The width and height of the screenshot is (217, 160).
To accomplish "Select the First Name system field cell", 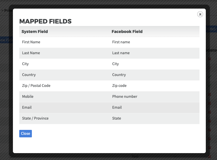I will pos(31,42).
